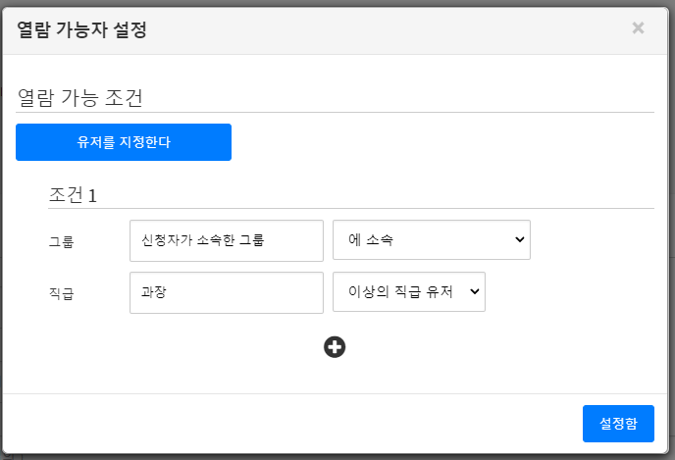
Task: Click the arrow on 이상의 직급 유저 select
Action: point(474,292)
